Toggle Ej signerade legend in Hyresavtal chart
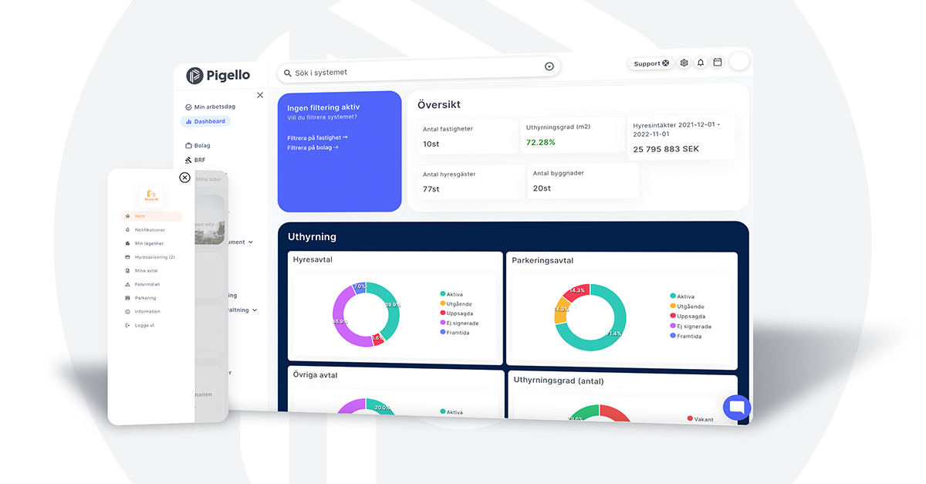This screenshot has width=926, height=484. click(460, 323)
